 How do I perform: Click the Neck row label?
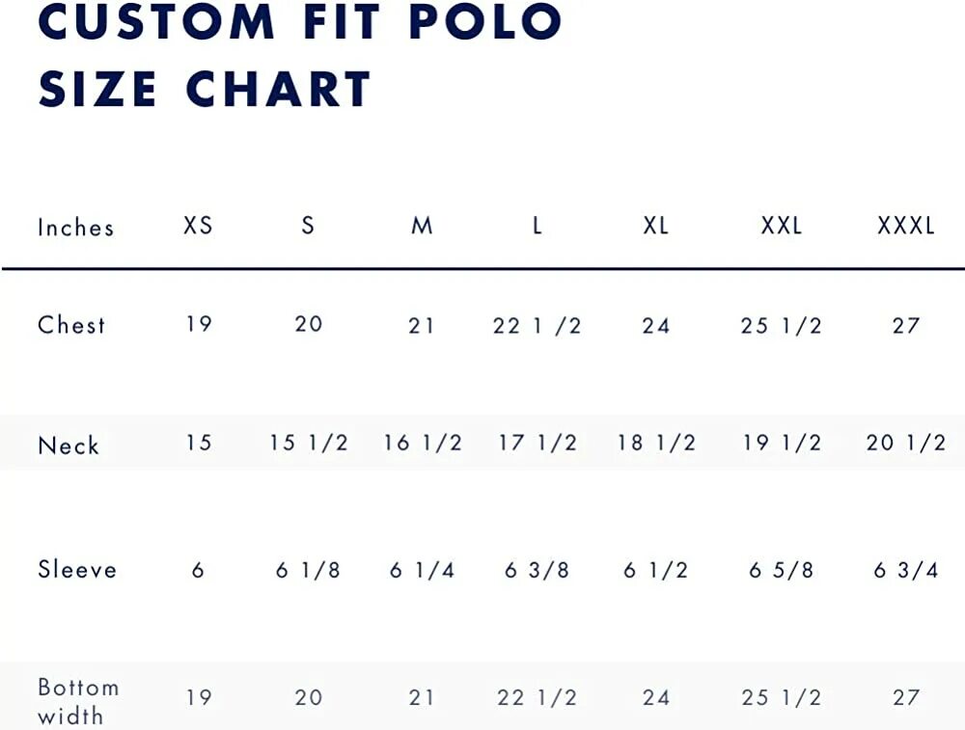coord(69,446)
